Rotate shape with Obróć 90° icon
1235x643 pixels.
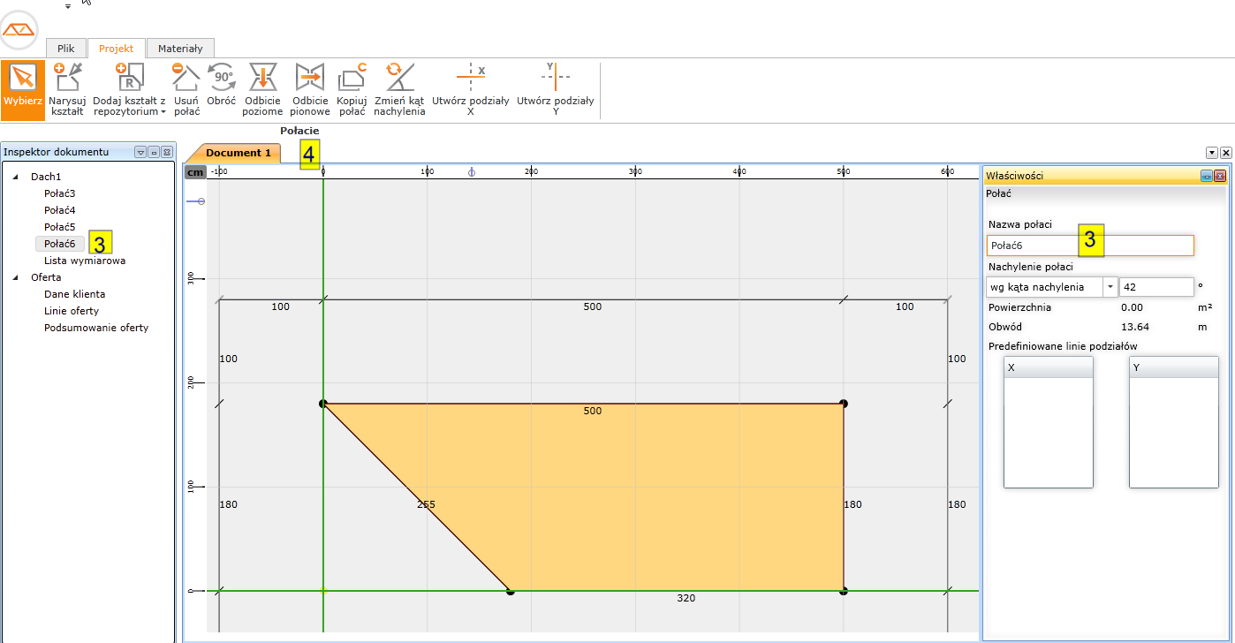(221, 89)
